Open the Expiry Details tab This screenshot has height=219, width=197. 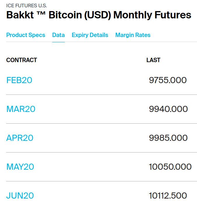[90, 35]
